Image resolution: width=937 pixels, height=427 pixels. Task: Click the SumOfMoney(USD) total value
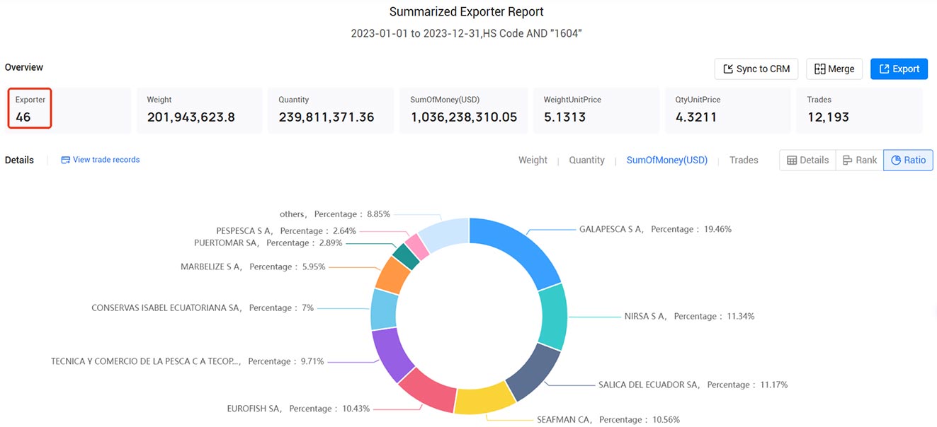(463, 117)
